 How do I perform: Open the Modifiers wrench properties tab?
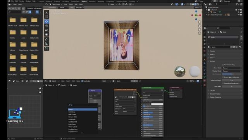pyautogui.click(x=205, y=63)
